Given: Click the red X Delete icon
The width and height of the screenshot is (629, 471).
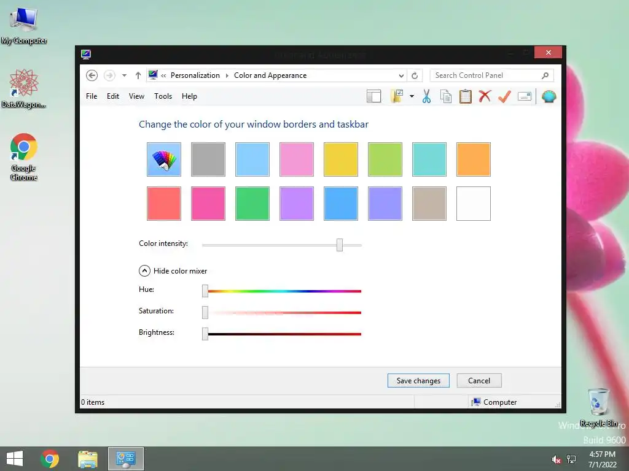Looking at the screenshot, I should click(485, 96).
